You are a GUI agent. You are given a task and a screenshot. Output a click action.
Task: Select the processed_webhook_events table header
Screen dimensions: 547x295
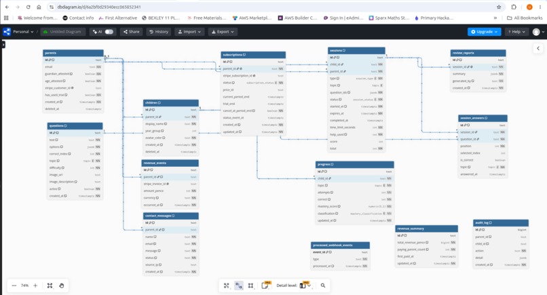pyautogui.click(x=341, y=245)
